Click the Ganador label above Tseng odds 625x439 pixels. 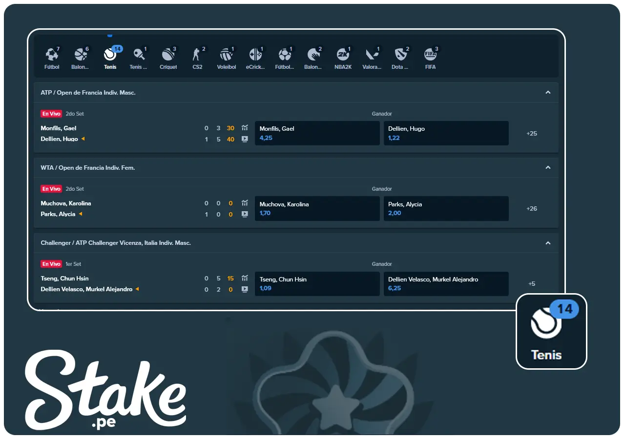[x=382, y=264]
